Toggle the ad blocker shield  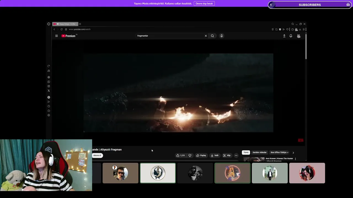pos(280,29)
